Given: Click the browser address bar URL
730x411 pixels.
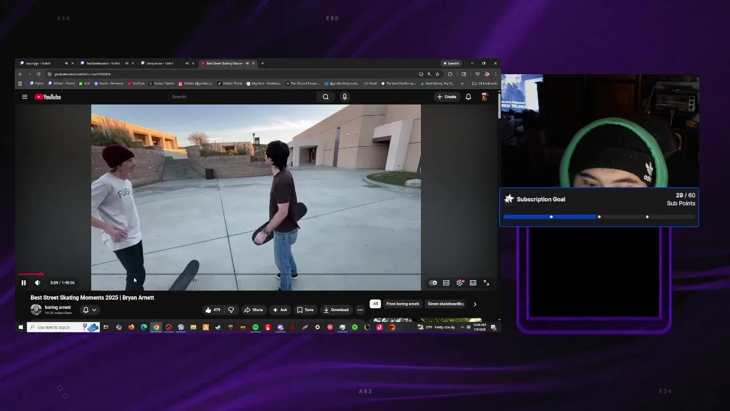Looking at the screenshot, I should click(83, 74).
